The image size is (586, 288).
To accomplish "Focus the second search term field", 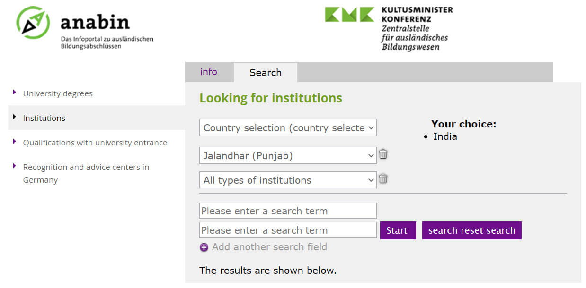I will [288, 230].
